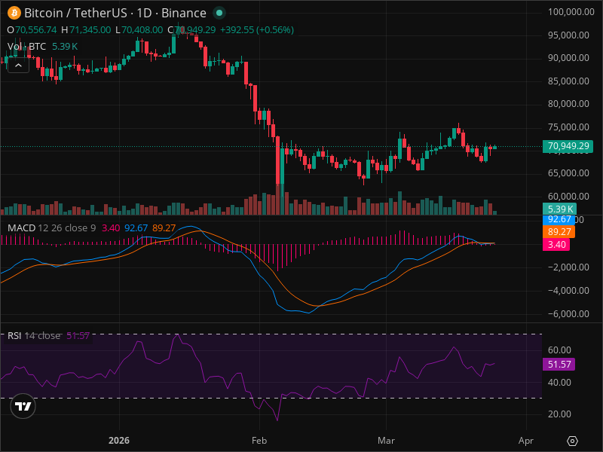Click the 100,000.00 price scale label
603x452 pixels.
click(x=571, y=12)
